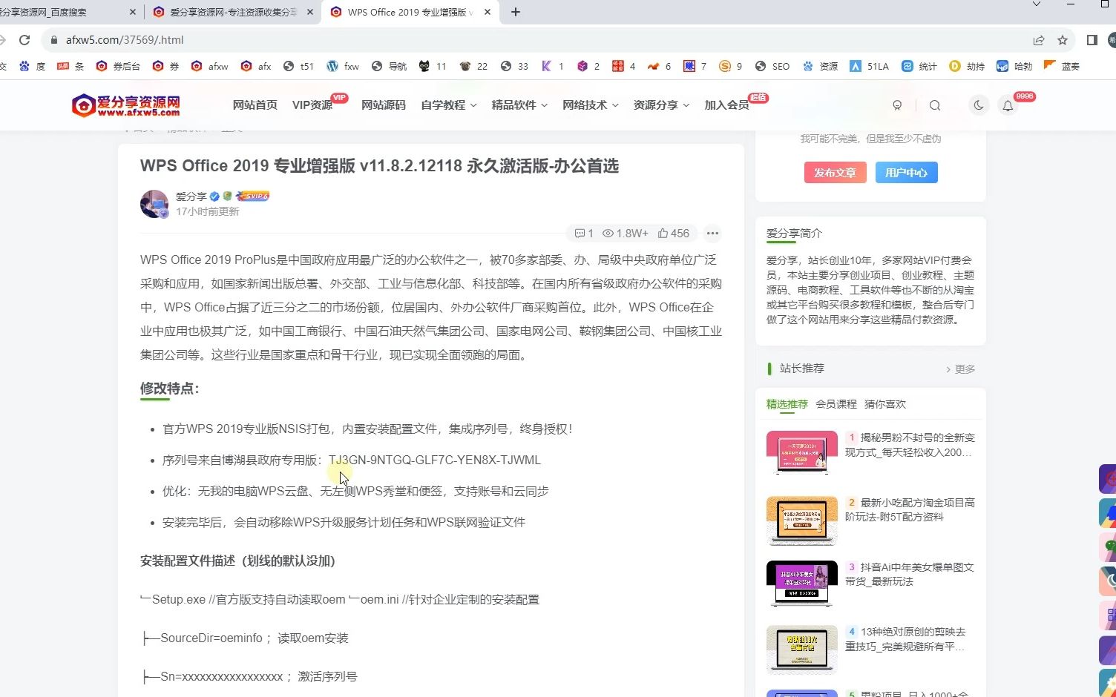Viewport: 1116px width, 697px height.
Task: Open the browser side panel icon
Action: pos(1092,40)
